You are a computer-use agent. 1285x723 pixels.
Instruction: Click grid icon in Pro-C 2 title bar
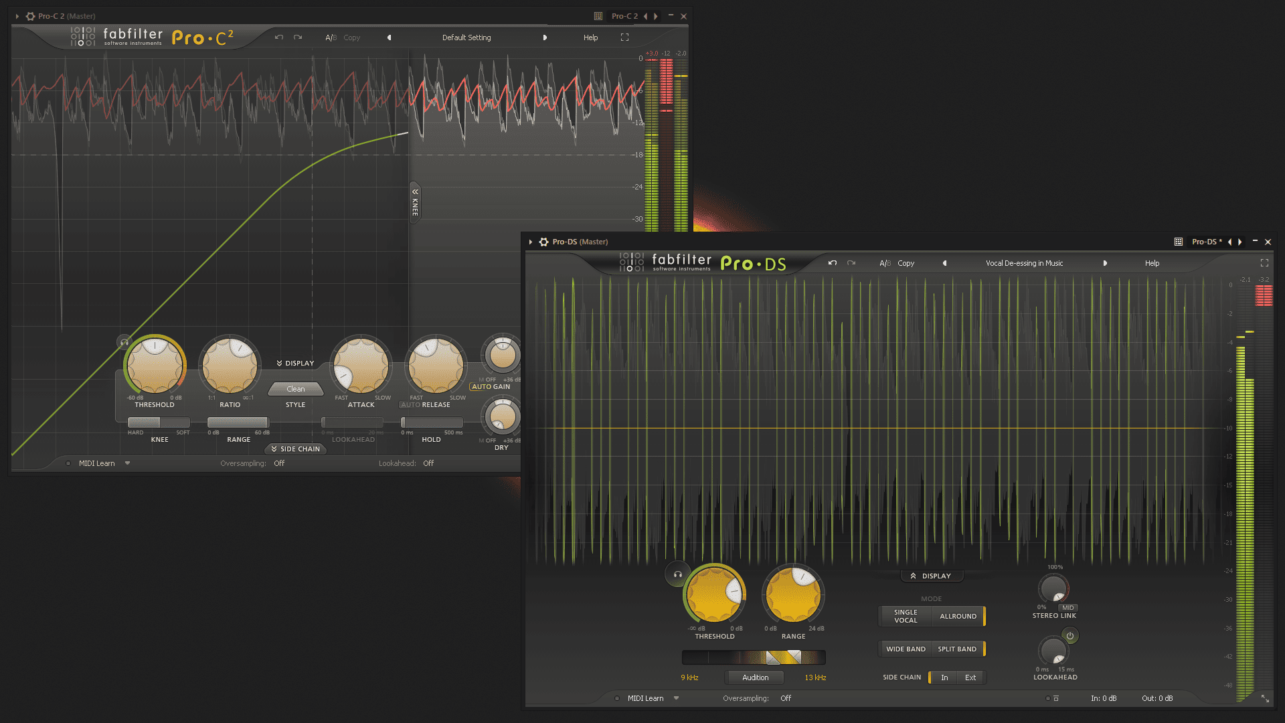coord(598,16)
